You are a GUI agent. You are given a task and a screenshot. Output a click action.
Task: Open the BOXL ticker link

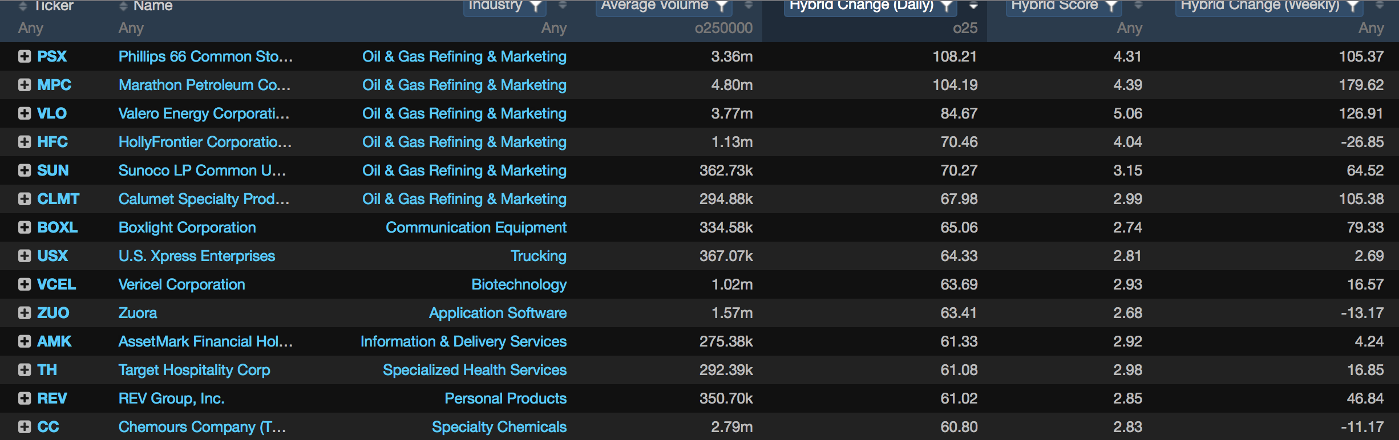click(58, 227)
